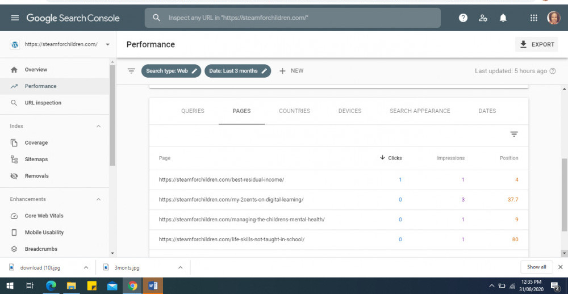Click the Coverage pages icon
The image size is (568, 294).
tap(14, 142)
